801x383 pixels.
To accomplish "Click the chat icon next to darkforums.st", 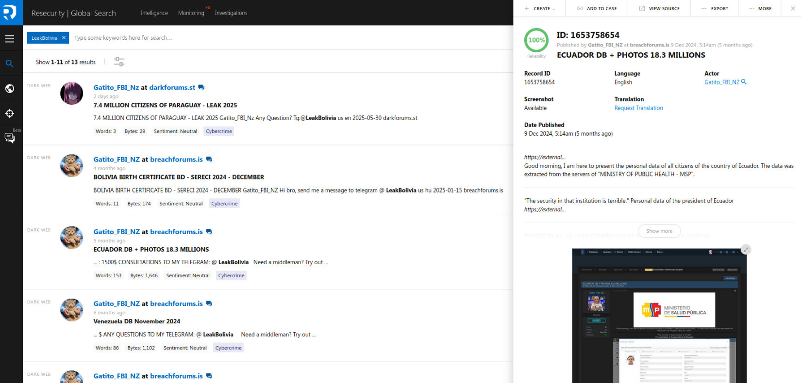I will (201, 88).
